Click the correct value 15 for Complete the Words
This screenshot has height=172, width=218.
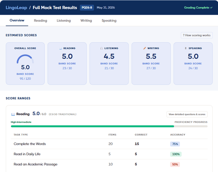[x=137, y=144]
